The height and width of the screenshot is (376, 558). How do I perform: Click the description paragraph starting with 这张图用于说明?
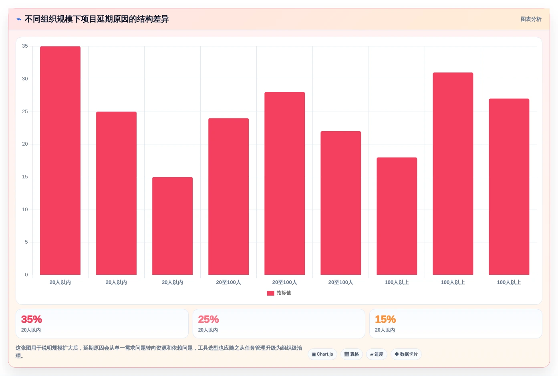pyautogui.click(x=159, y=352)
